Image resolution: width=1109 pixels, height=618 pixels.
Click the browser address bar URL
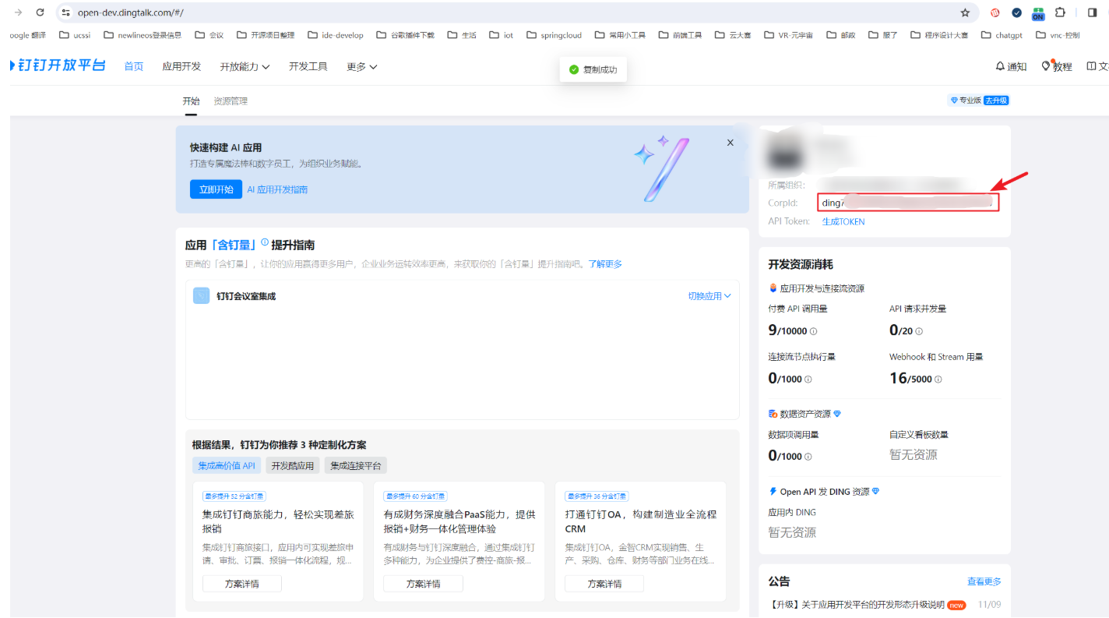point(131,12)
